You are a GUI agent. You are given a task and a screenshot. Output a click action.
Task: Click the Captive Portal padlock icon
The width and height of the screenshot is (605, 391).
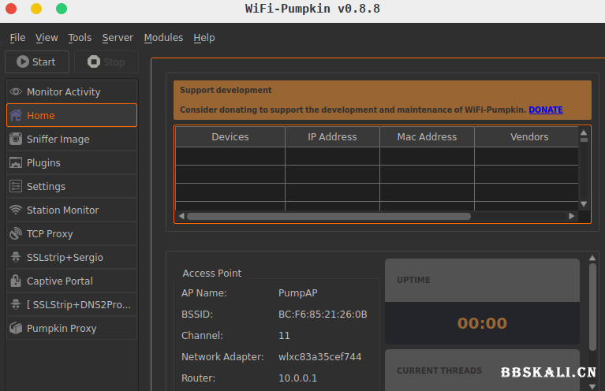(16, 281)
